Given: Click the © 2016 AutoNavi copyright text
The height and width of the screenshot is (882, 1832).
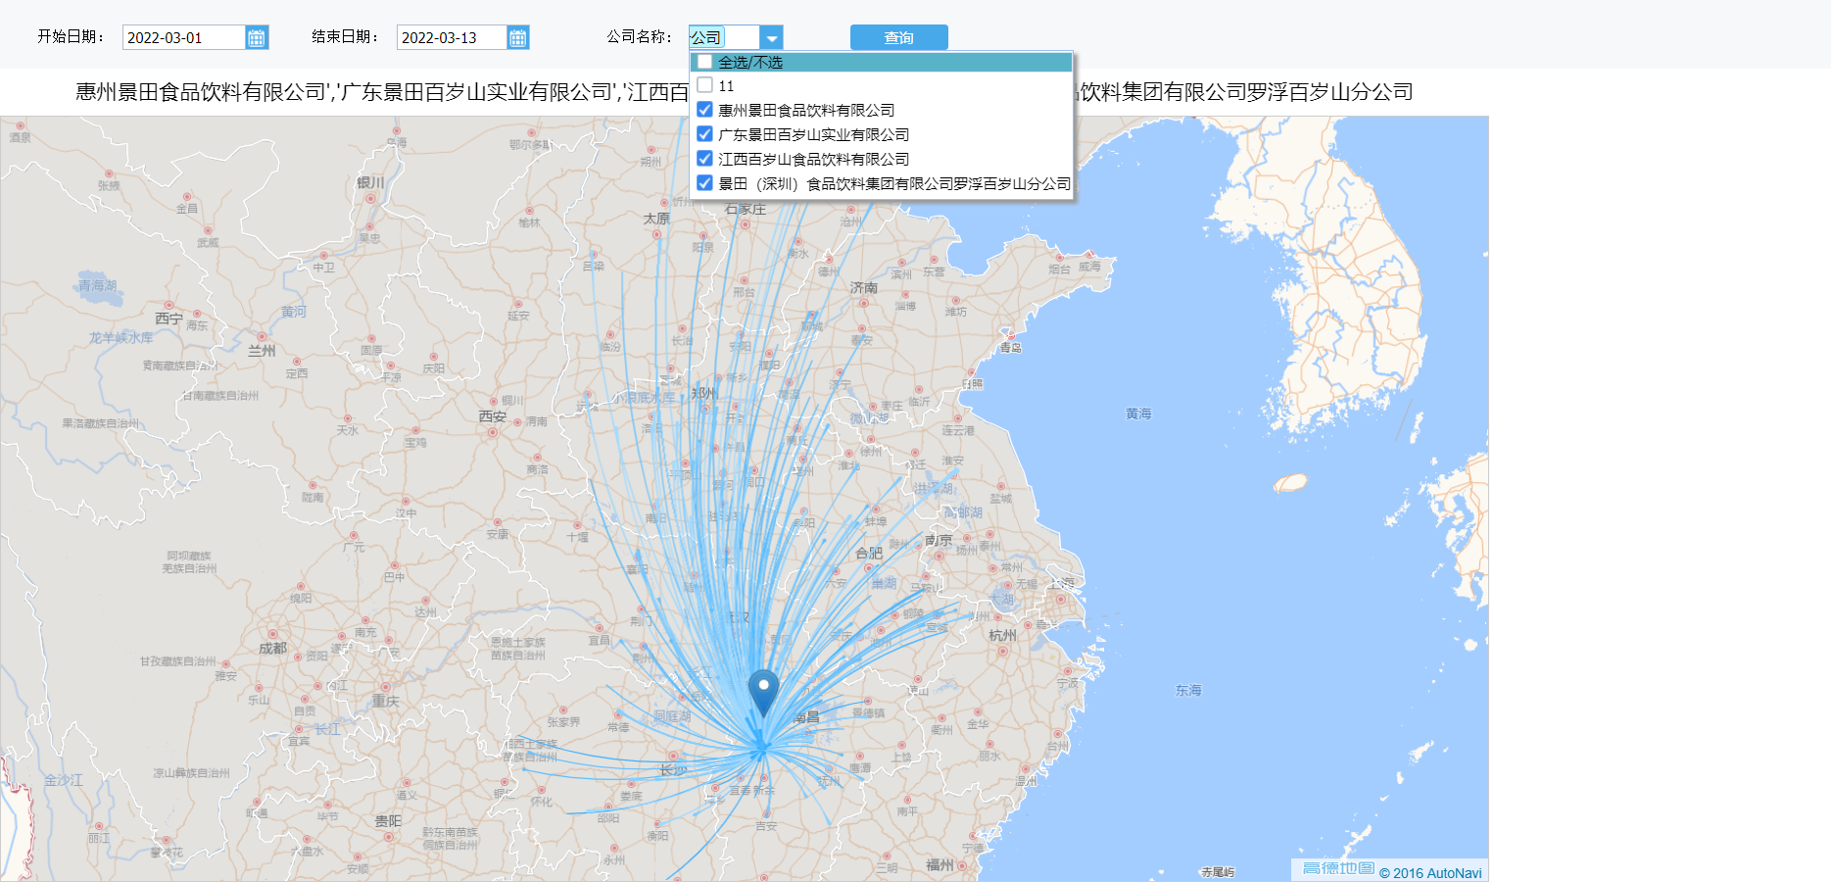Looking at the screenshot, I should point(1430,873).
